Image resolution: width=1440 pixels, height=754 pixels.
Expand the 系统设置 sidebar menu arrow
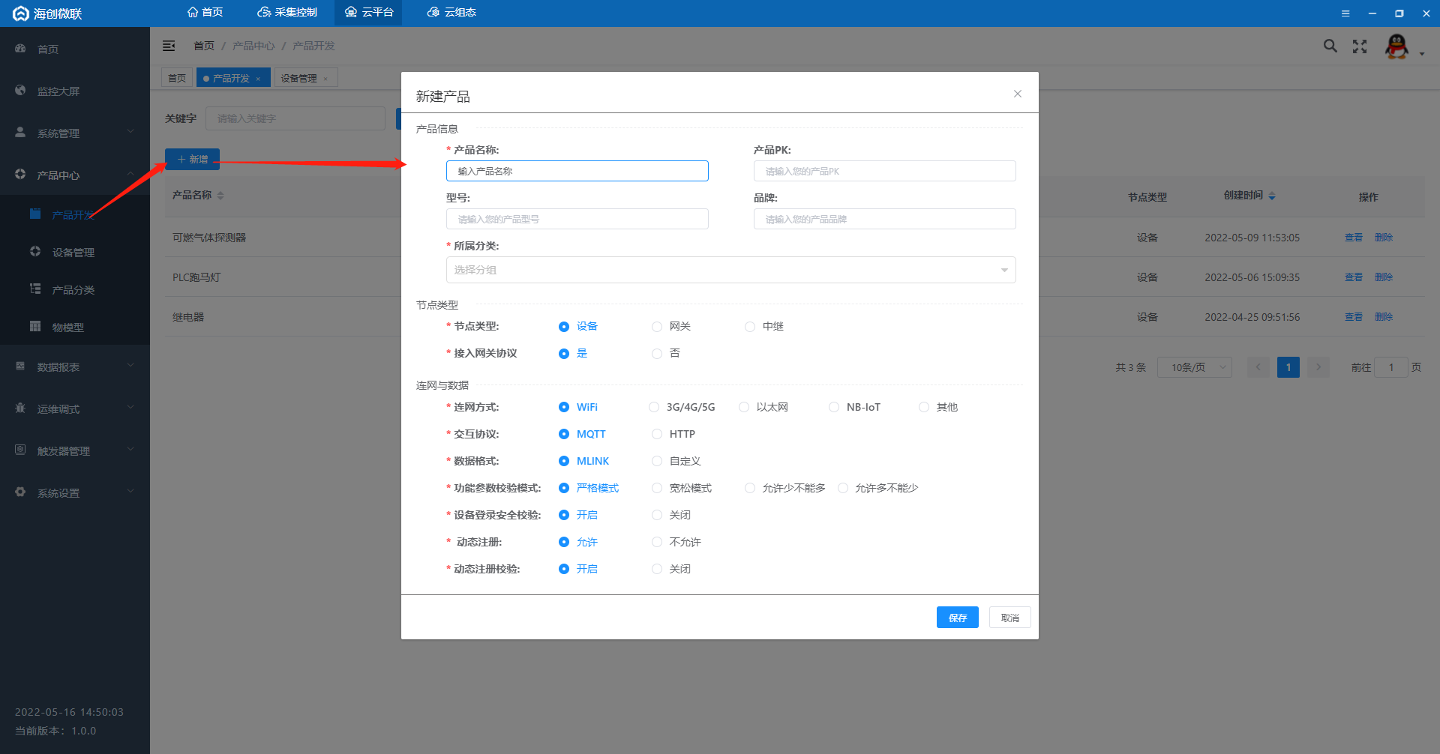tap(130, 492)
